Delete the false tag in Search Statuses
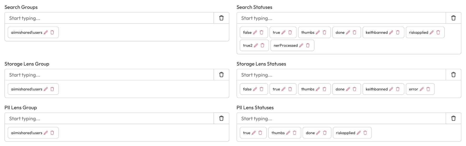The width and height of the screenshot is (466, 146). tap(262, 32)
